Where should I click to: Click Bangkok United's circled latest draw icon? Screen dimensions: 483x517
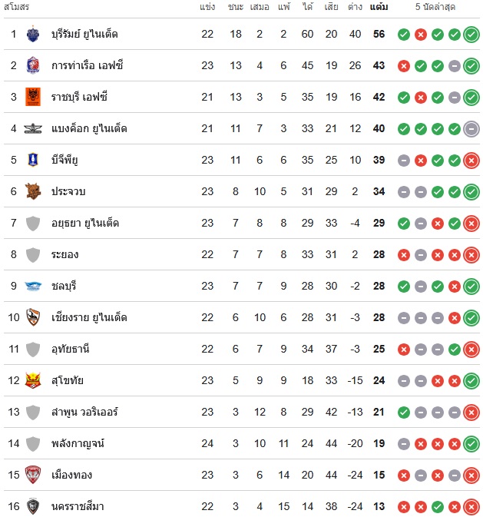tap(471, 128)
